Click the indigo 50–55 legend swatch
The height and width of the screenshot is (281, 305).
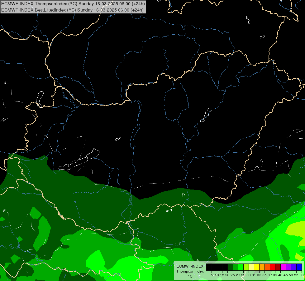tap(294, 267)
